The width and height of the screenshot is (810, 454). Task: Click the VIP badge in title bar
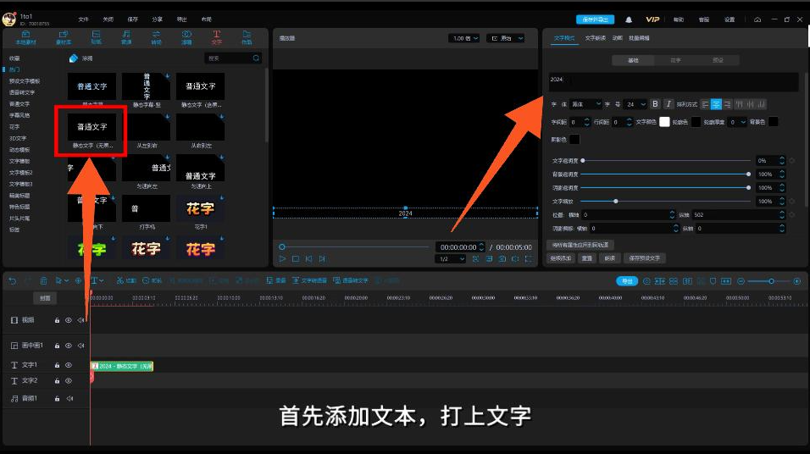point(652,19)
